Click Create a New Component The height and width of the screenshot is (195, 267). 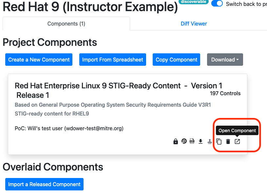tap(39, 60)
